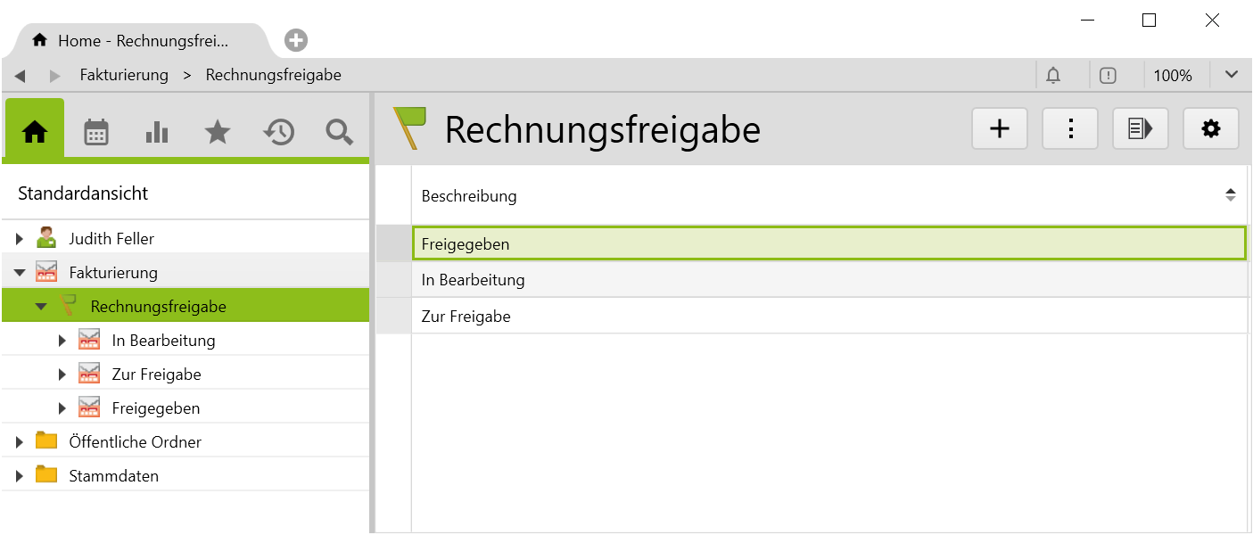1253x535 pixels.
Task: Collapse the Fakturierung tree node
Action: (x=20, y=273)
